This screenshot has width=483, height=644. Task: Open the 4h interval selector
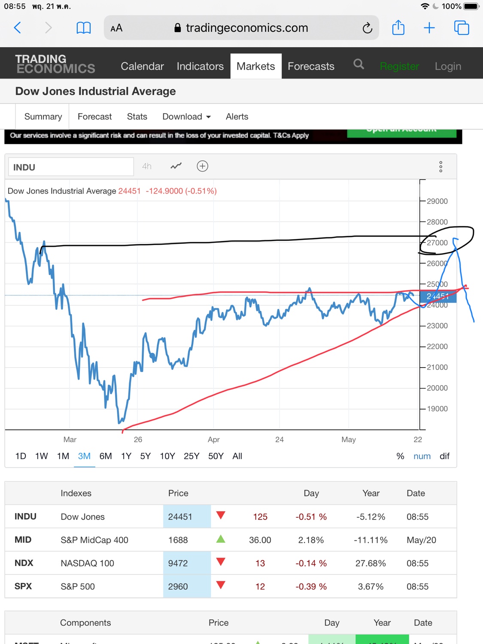pyautogui.click(x=147, y=166)
